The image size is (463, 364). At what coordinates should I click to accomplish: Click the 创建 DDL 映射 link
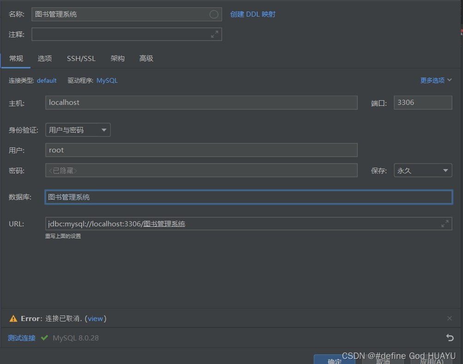(x=252, y=14)
